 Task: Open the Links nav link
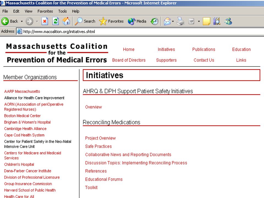[x=241, y=60]
